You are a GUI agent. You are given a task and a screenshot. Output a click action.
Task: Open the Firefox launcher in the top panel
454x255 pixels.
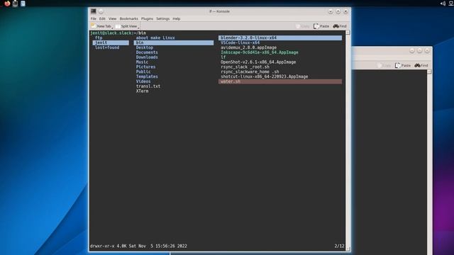point(7,4)
